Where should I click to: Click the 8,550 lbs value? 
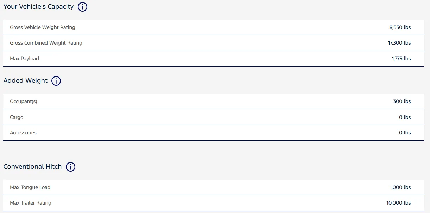400,27
